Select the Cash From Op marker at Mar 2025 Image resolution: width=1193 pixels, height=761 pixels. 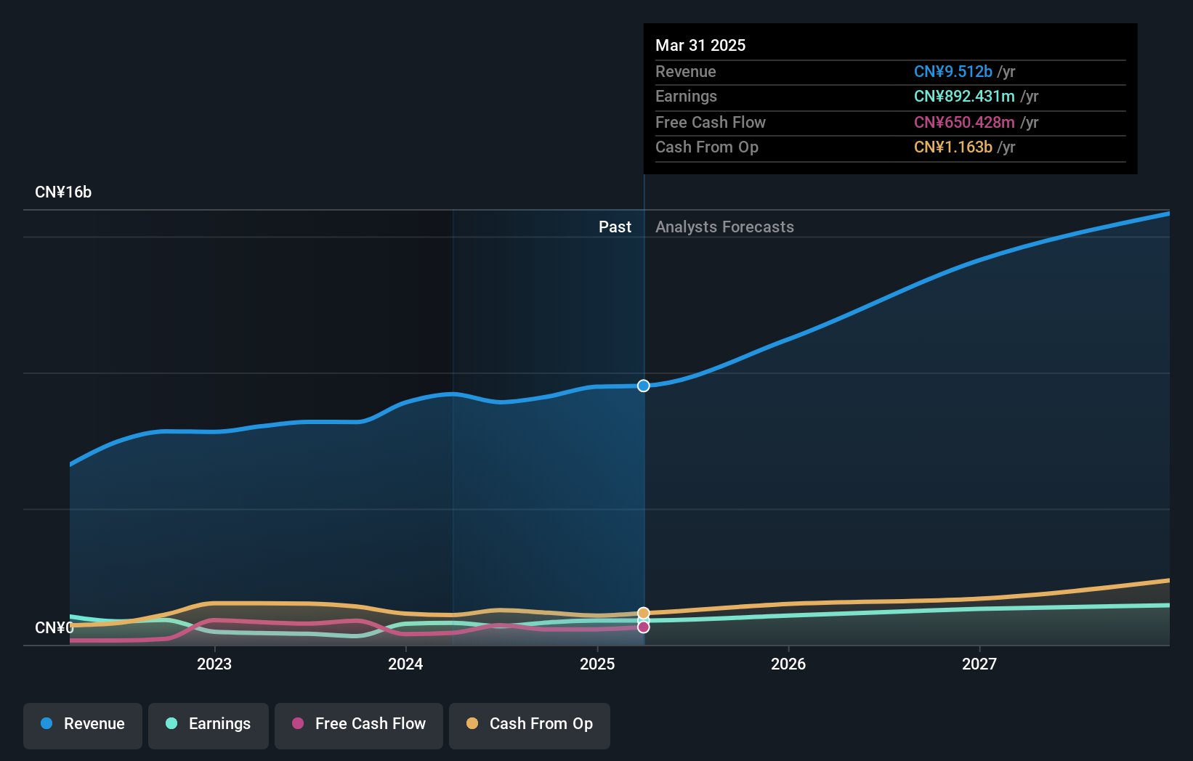point(644,614)
